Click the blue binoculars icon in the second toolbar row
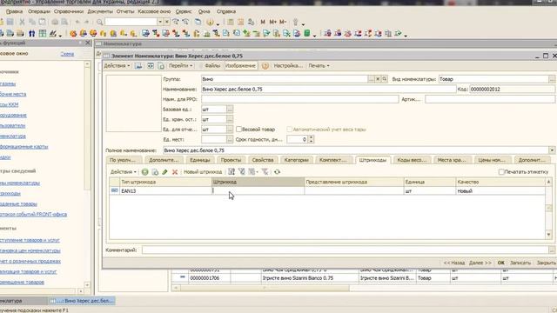 [x=32, y=34]
